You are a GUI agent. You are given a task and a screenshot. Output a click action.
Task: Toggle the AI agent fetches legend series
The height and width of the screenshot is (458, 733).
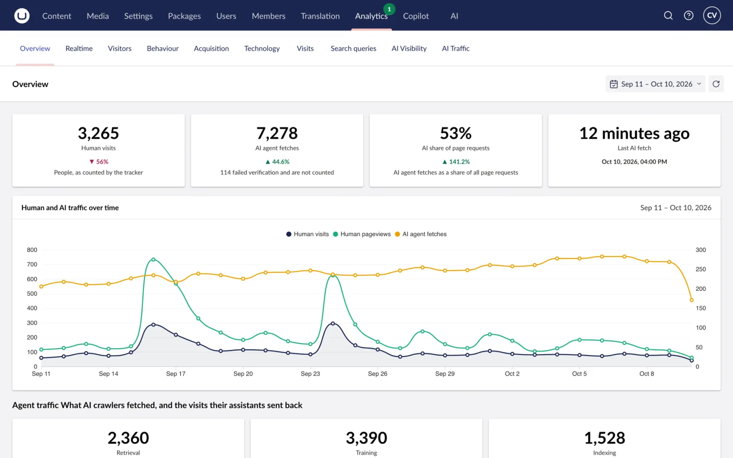(x=421, y=234)
